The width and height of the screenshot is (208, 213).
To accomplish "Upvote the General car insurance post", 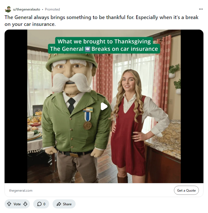I will click(x=9, y=204).
